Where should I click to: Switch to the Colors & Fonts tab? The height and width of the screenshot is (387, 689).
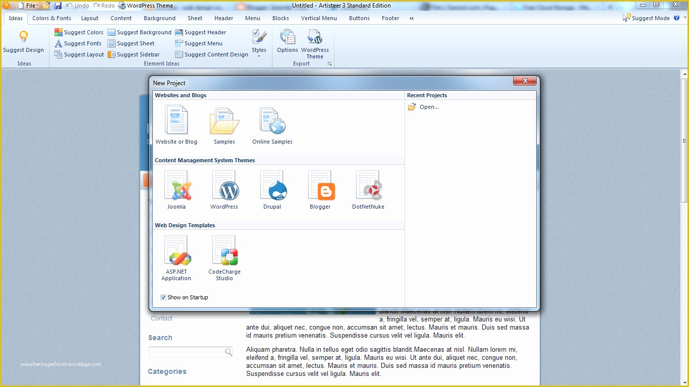point(52,18)
